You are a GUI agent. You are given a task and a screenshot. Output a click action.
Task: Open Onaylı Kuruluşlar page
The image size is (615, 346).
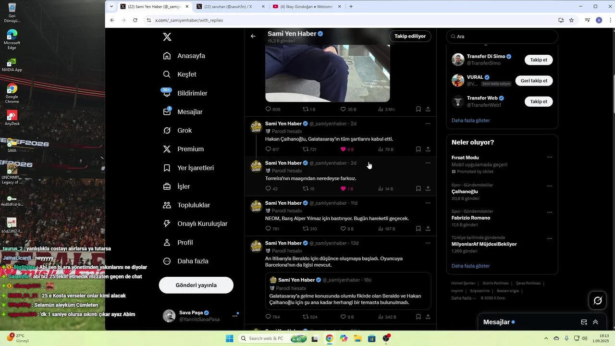[196, 224]
